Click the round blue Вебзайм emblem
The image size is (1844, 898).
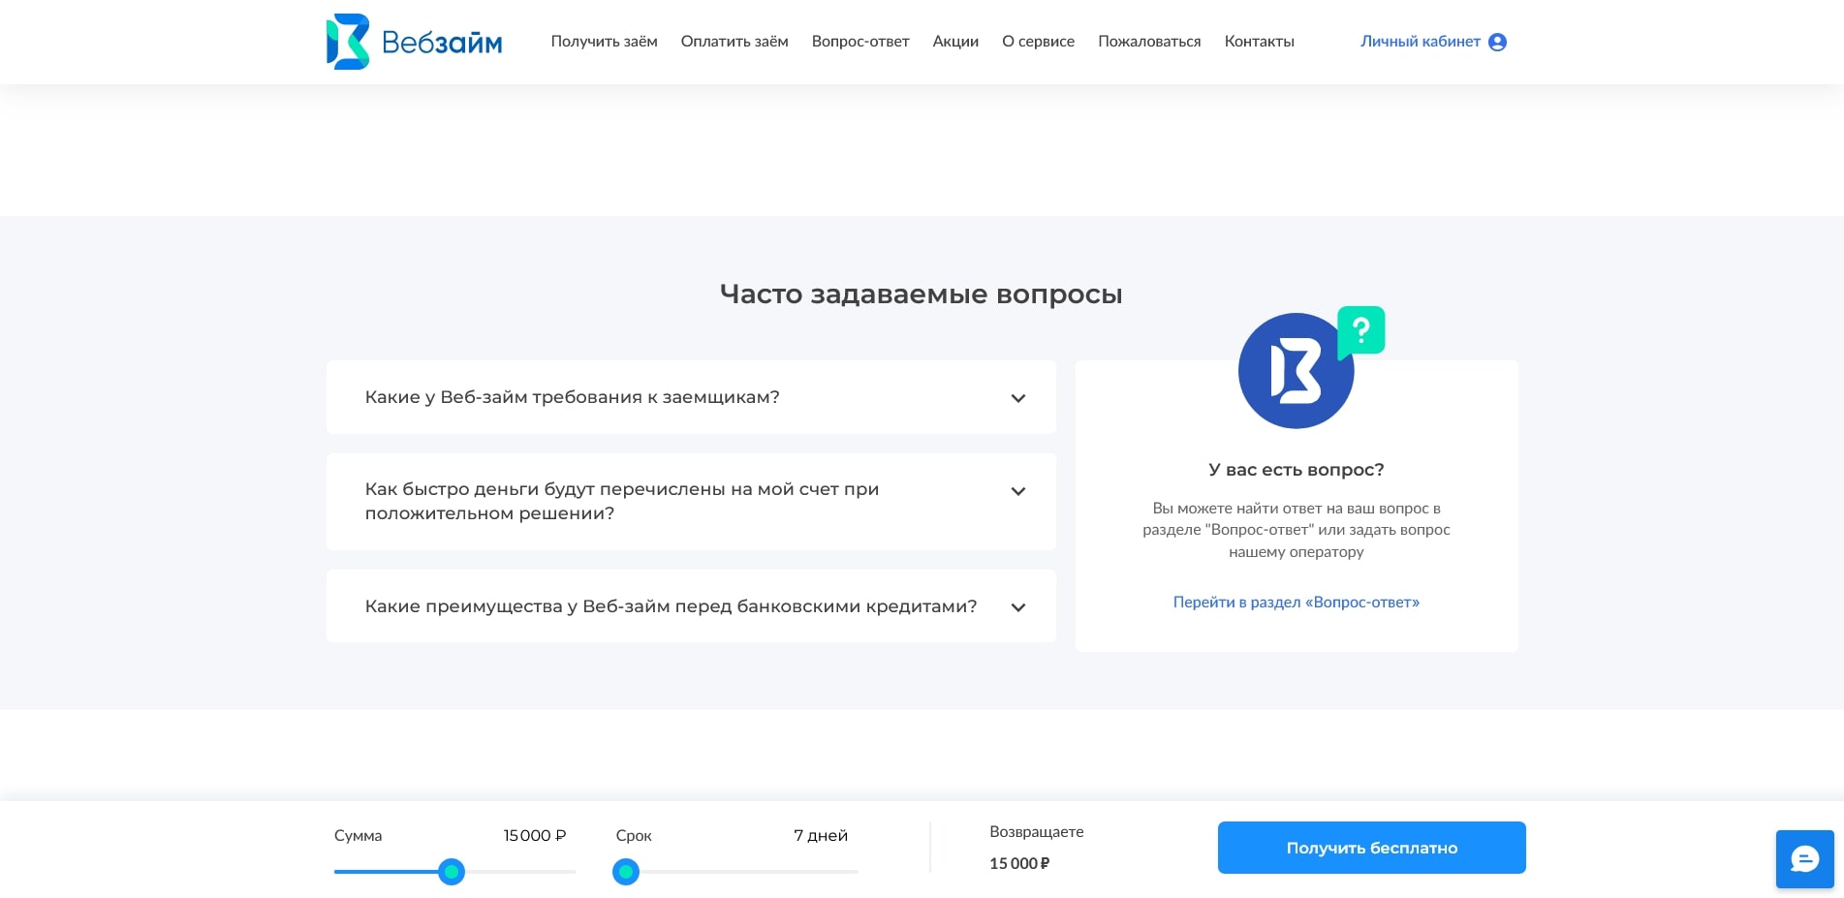click(1296, 370)
